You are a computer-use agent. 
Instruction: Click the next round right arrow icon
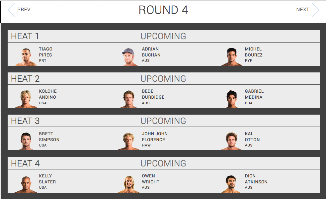pyautogui.click(x=315, y=10)
